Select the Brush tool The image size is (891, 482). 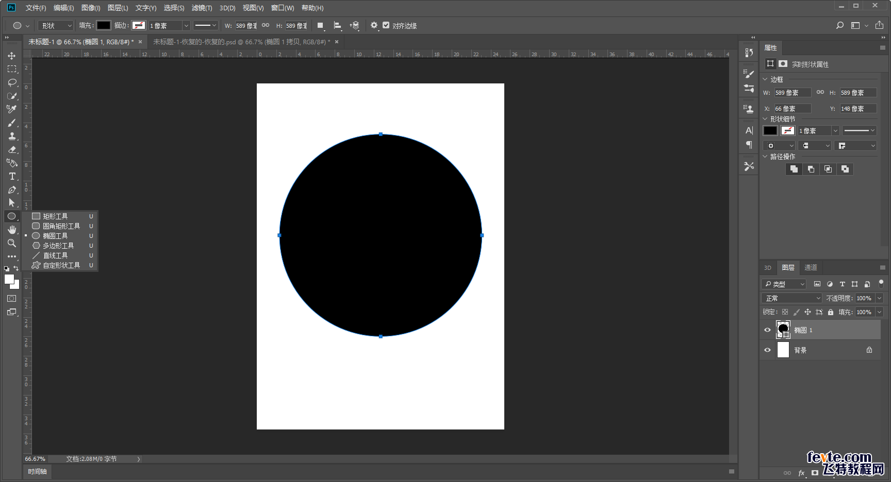pyautogui.click(x=11, y=123)
